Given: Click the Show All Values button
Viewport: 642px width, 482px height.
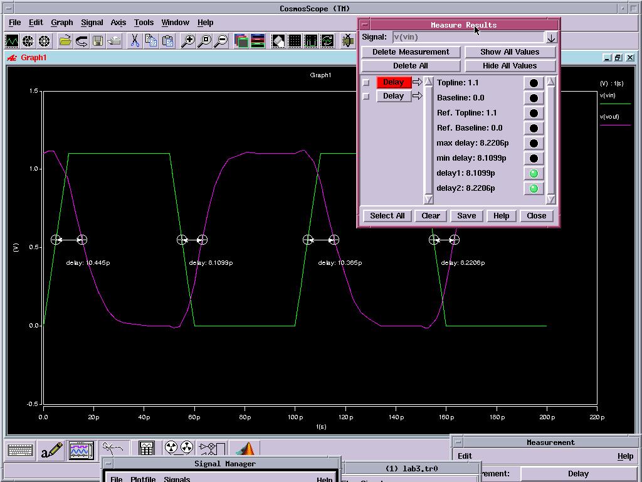Looking at the screenshot, I should (510, 52).
